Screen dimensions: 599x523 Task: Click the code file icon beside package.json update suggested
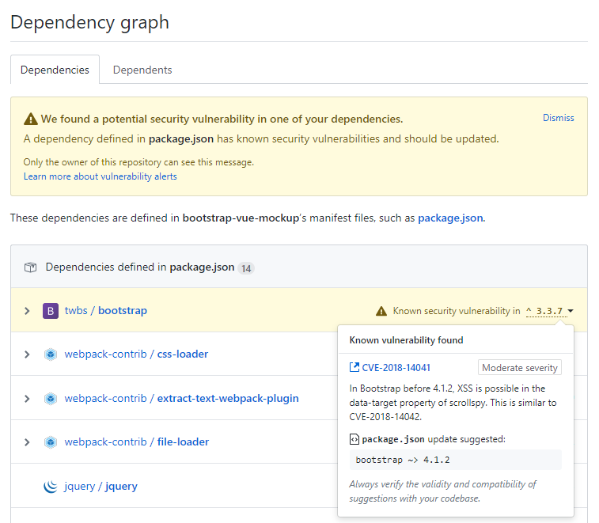pos(354,439)
